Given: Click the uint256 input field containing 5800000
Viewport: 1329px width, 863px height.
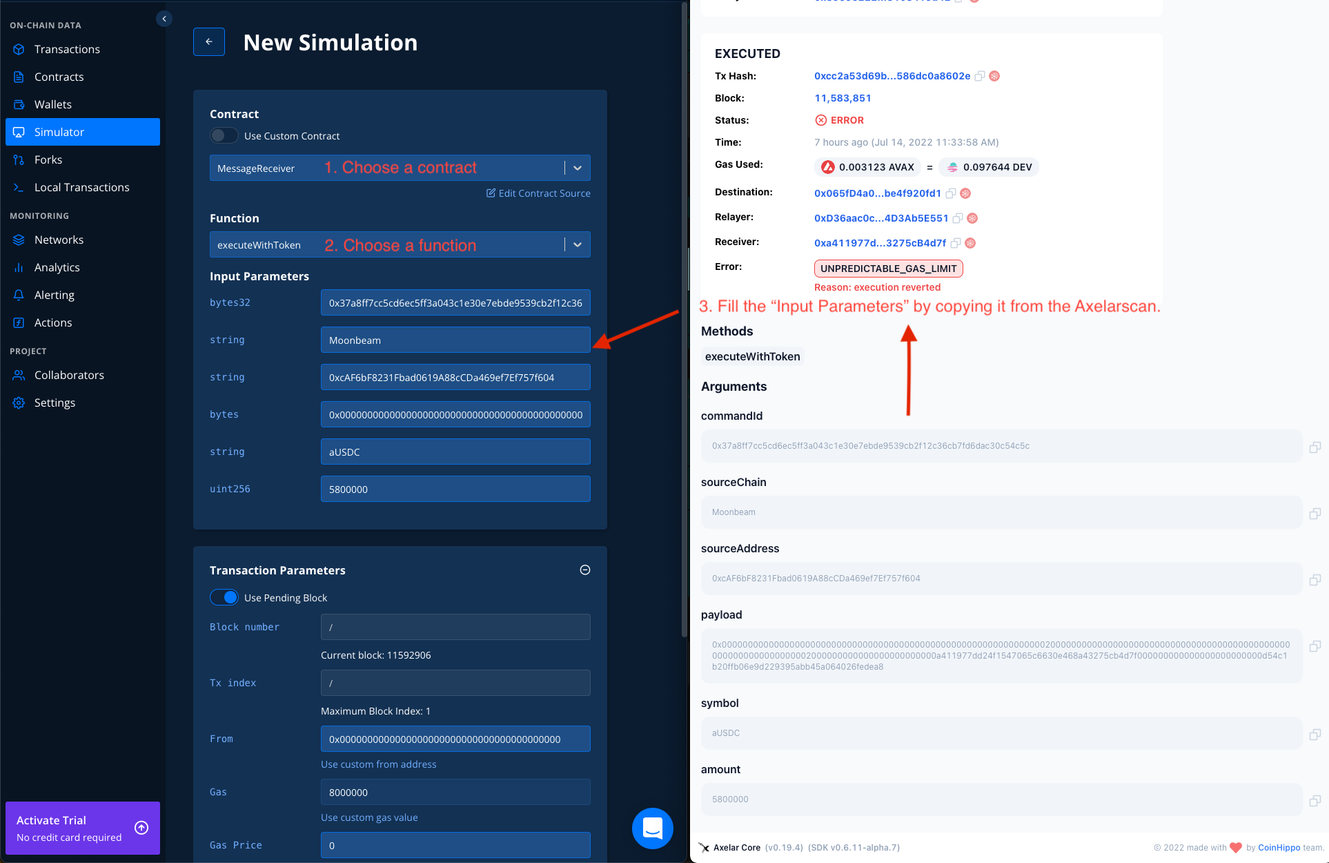Looking at the screenshot, I should 455,489.
